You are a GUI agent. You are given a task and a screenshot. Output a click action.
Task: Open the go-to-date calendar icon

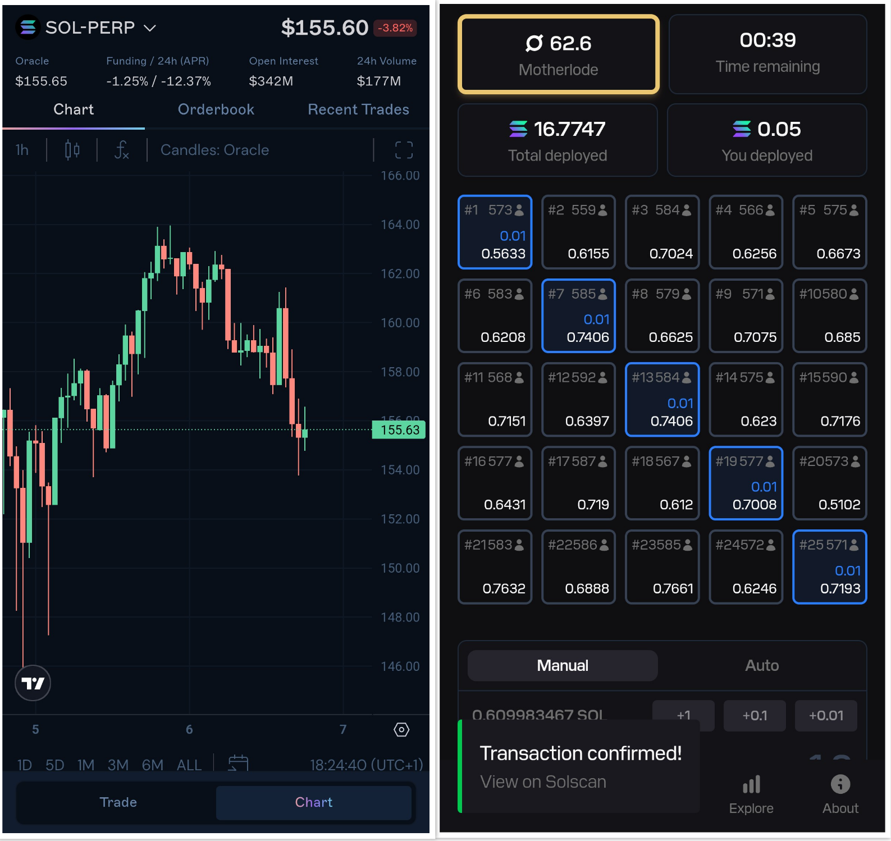coord(238,764)
